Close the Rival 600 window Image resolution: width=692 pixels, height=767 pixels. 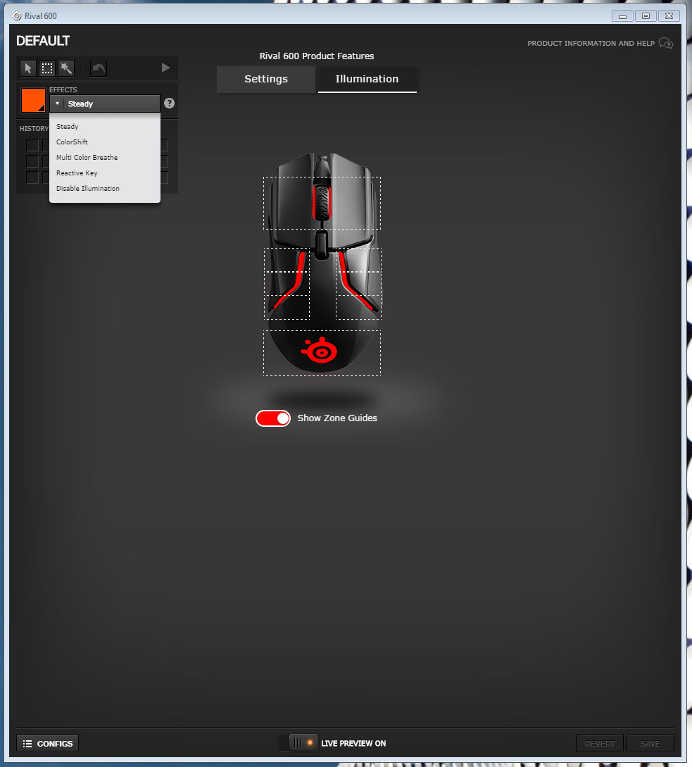(669, 16)
